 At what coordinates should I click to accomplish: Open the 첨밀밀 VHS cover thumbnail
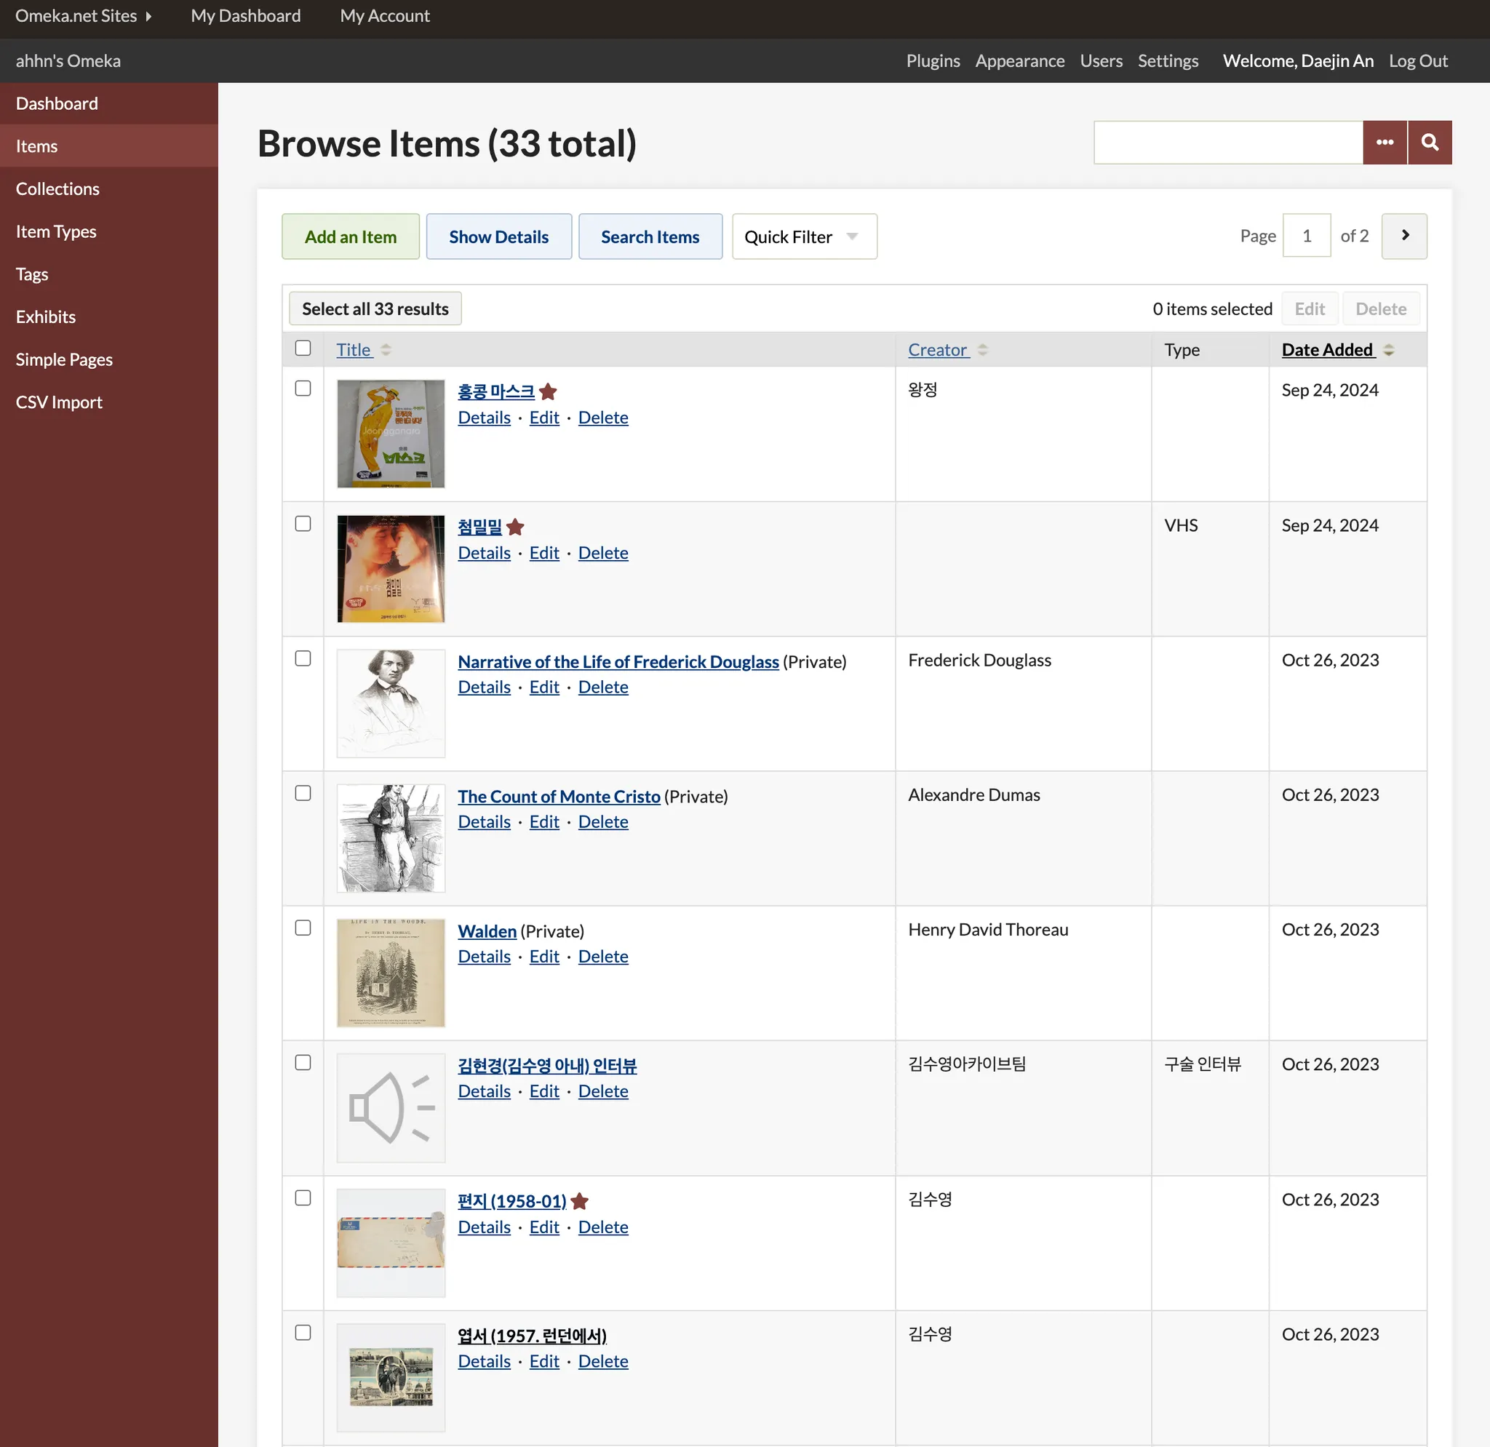[x=391, y=568]
